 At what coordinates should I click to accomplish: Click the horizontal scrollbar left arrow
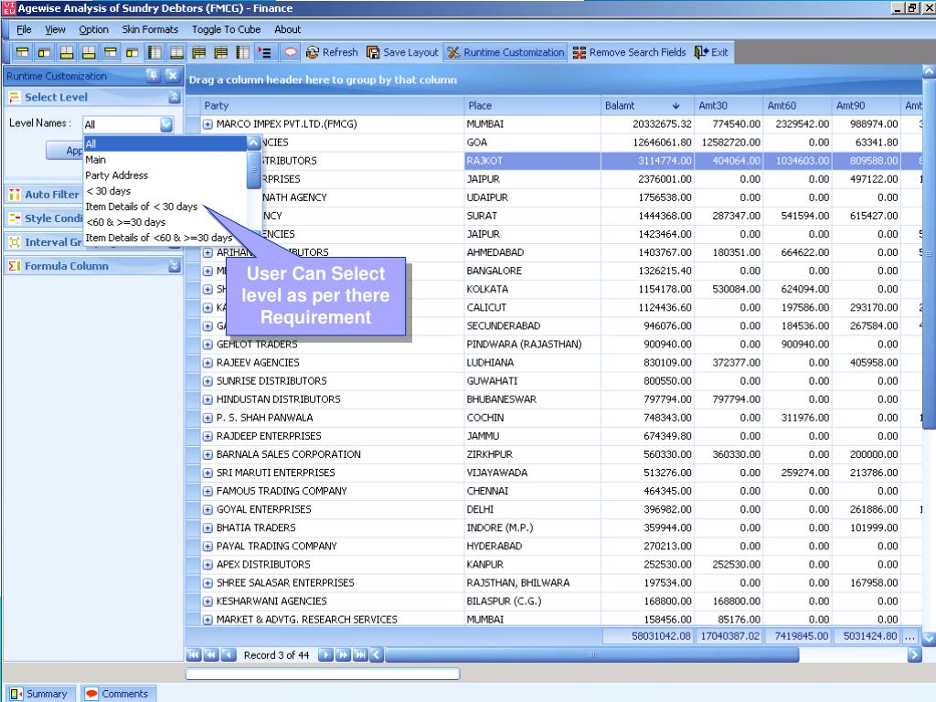coord(376,654)
